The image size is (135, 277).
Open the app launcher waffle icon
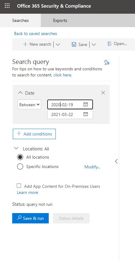click(7, 6)
